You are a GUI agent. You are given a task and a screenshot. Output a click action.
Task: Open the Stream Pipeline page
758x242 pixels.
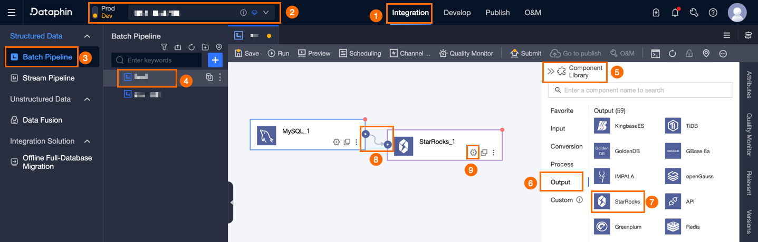(x=49, y=78)
